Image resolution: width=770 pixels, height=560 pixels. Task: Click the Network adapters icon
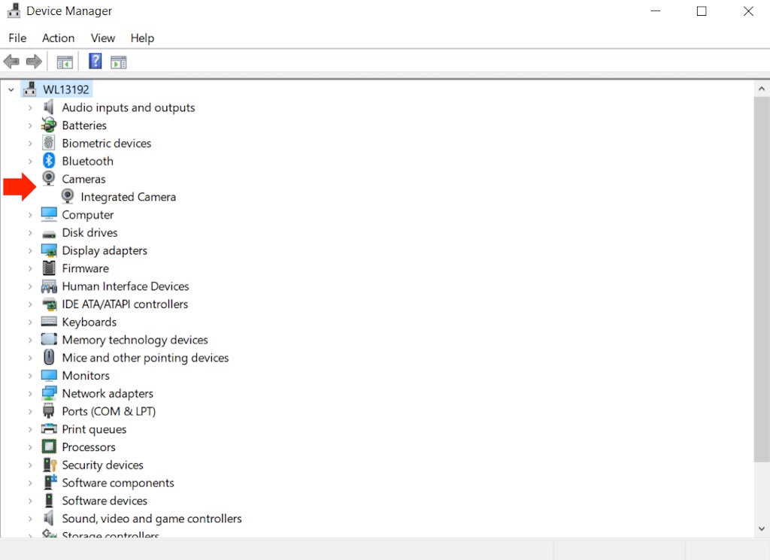pyautogui.click(x=49, y=393)
